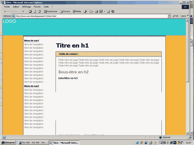Click the taskbar clock showing 10:57

tap(189, 143)
